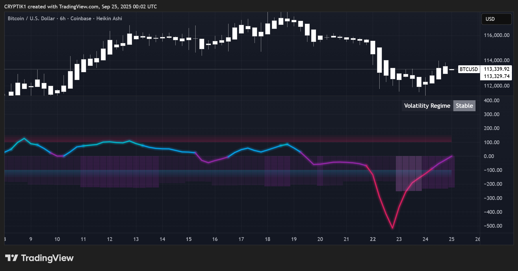Click the 400.00 indicator axis value
Image resolution: width=518 pixels, height=271 pixels.
pos(491,101)
